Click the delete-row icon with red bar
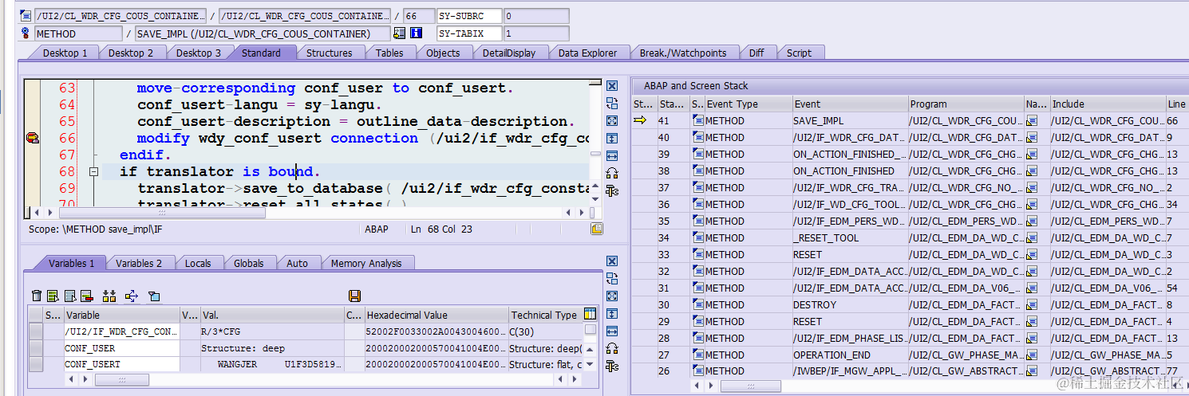This screenshot has height=396, width=1189. pos(87,296)
